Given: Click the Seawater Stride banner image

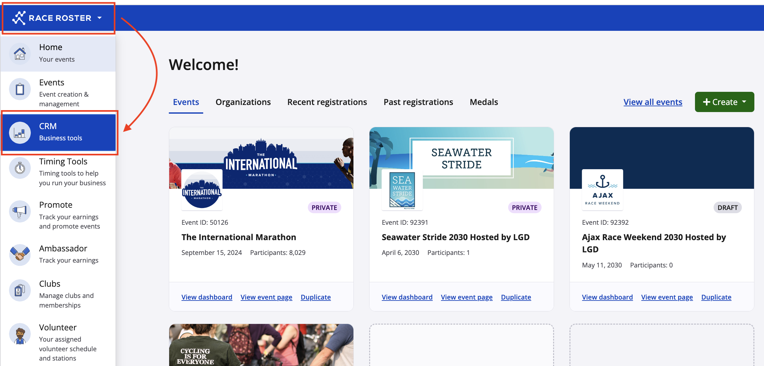Looking at the screenshot, I should coord(461,158).
